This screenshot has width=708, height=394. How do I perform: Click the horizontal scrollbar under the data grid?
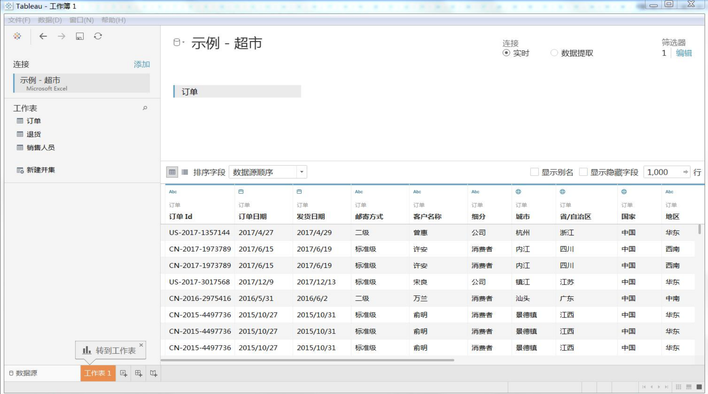tap(308, 360)
